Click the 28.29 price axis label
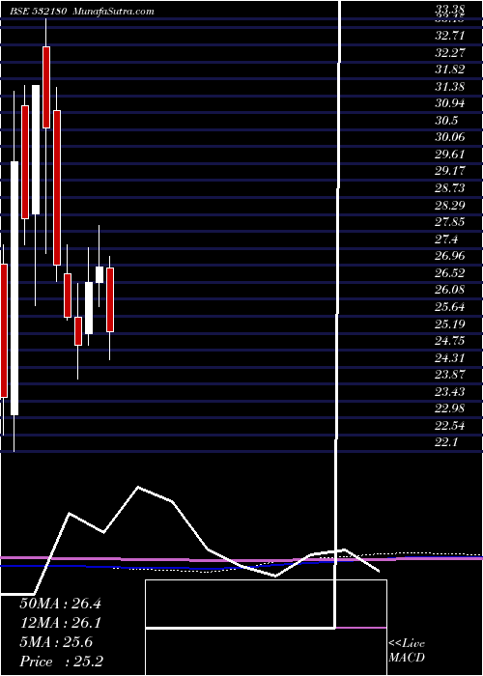 pos(450,205)
